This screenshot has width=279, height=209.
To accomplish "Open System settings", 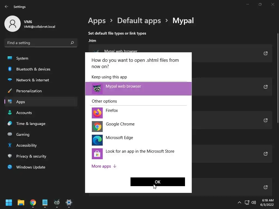I will [41, 58].
